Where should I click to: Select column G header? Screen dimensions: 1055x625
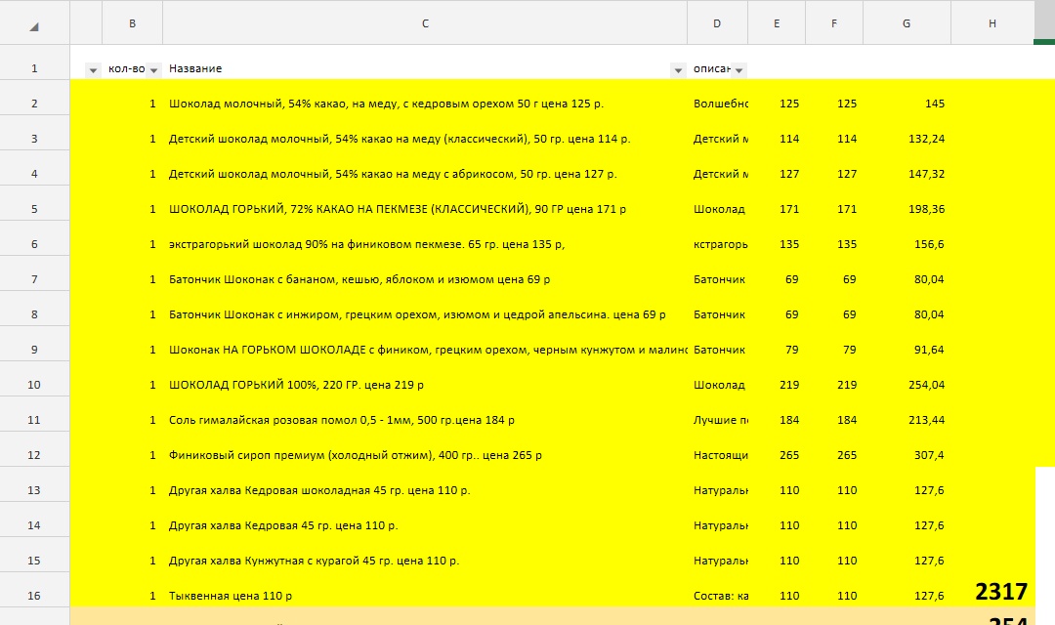(907, 23)
